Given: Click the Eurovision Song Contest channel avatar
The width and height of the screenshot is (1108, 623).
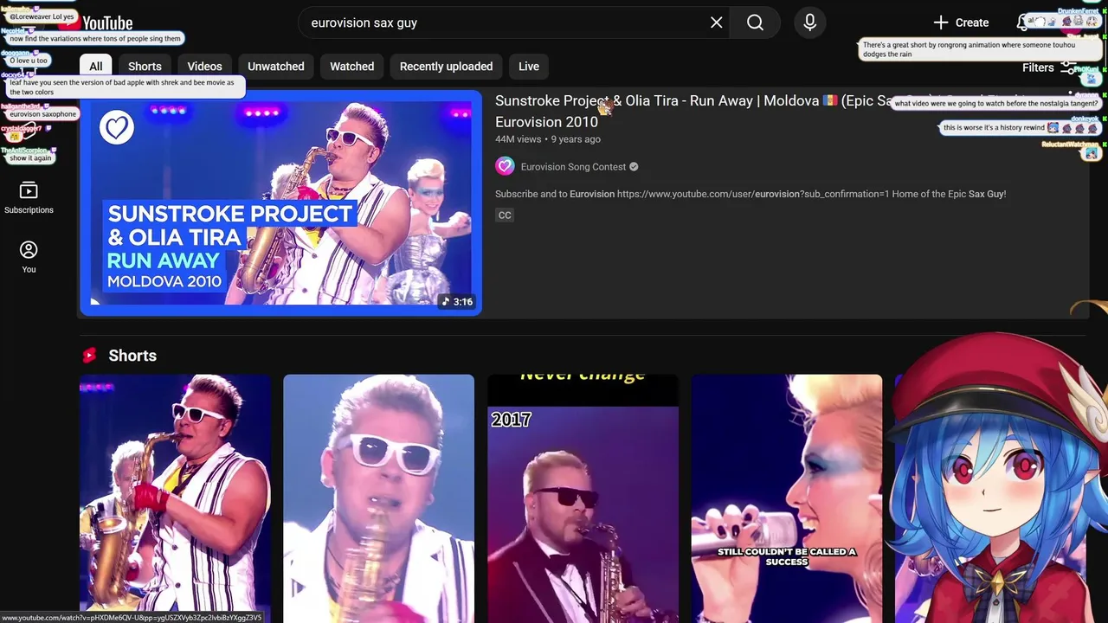Looking at the screenshot, I should (505, 166).
